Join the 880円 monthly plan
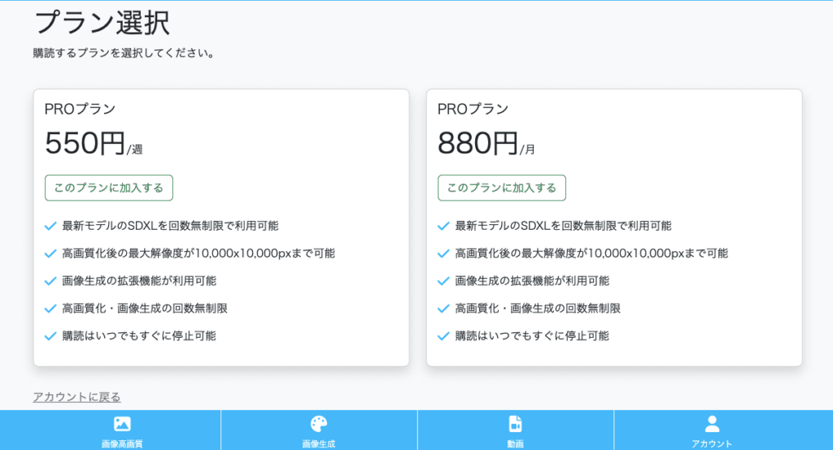Screen dimensions: 833x450 (x=502, y=188)
